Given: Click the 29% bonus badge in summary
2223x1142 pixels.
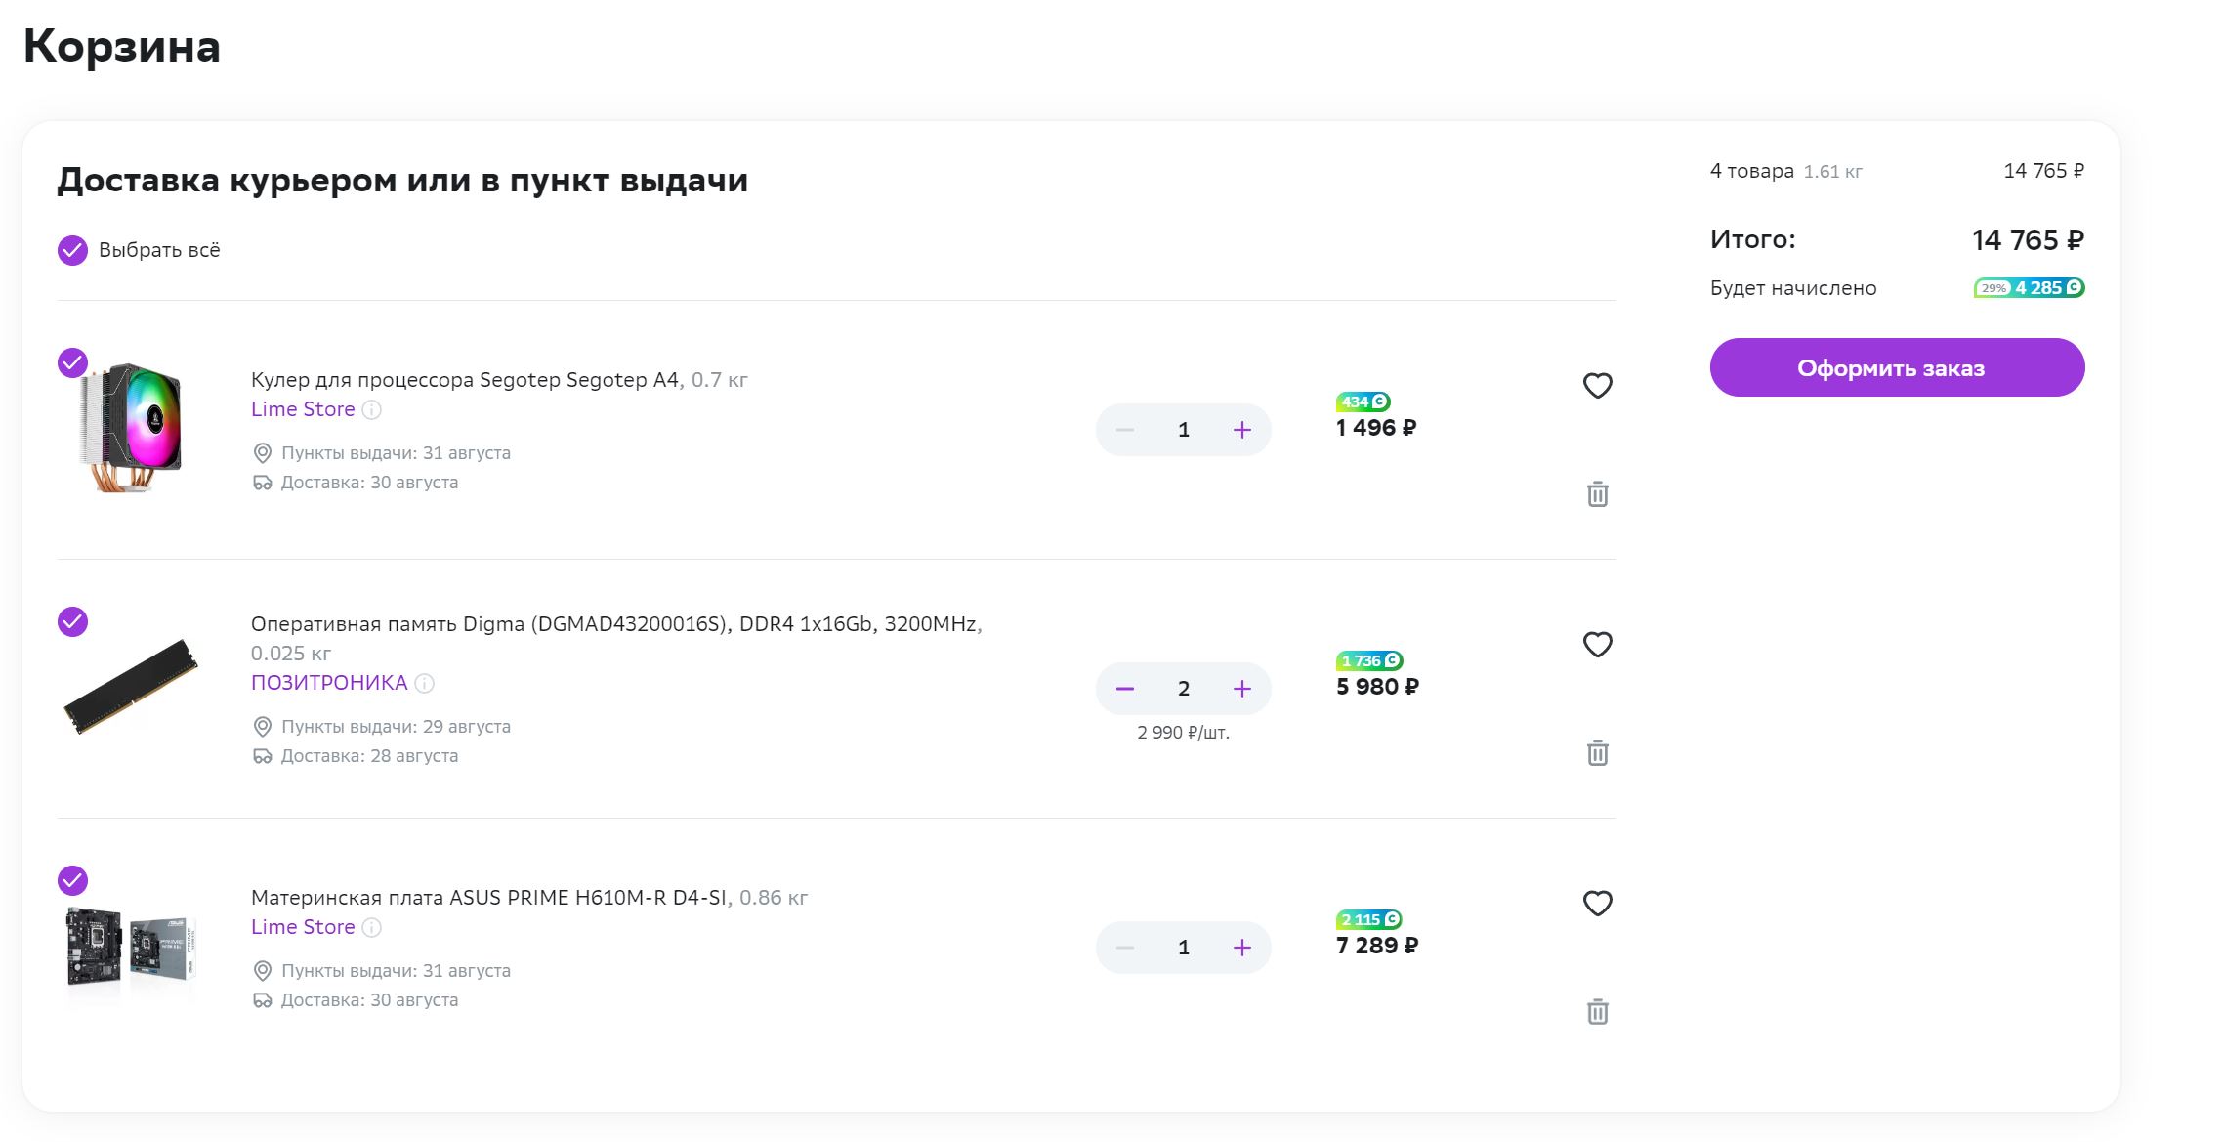Looking at the screenshot, I should [1992, 288].
